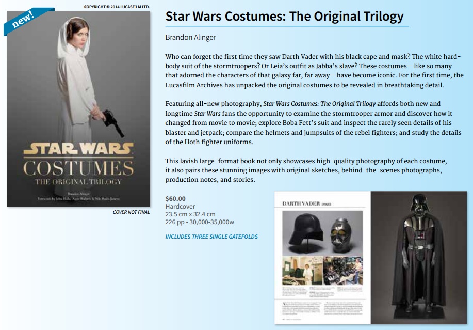
Task: Open the Star Wars Costumes cover image
Action: 78,109
